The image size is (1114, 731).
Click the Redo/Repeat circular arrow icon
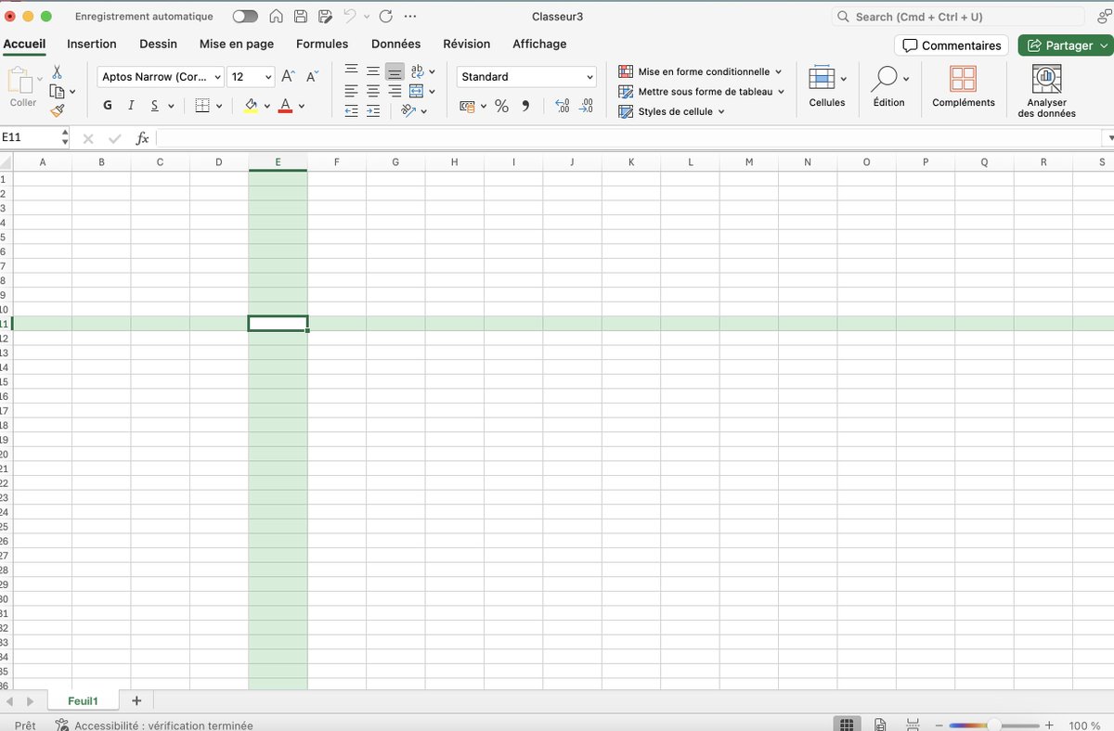pos(386,17)
